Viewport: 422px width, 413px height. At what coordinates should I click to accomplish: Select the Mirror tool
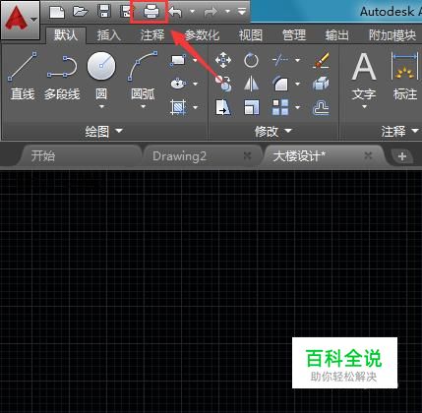(251, 84)
